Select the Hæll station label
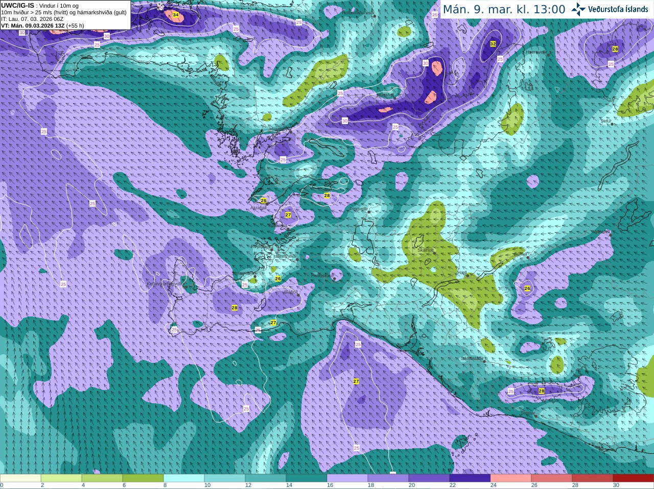Viewport: 654px width, 489px height. [x=462, y=273]
